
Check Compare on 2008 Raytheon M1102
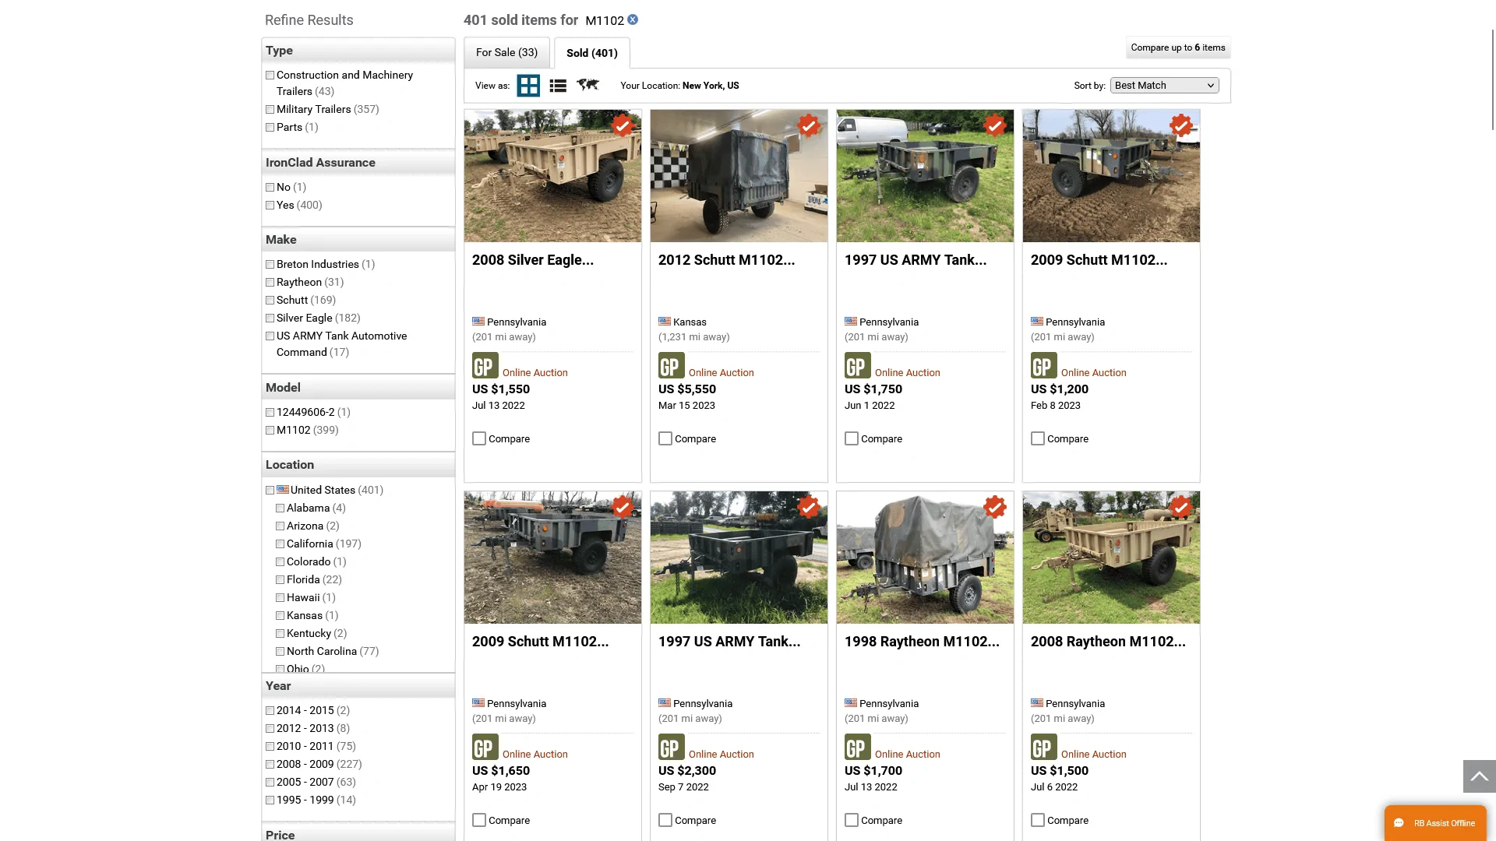point(1038,820)
